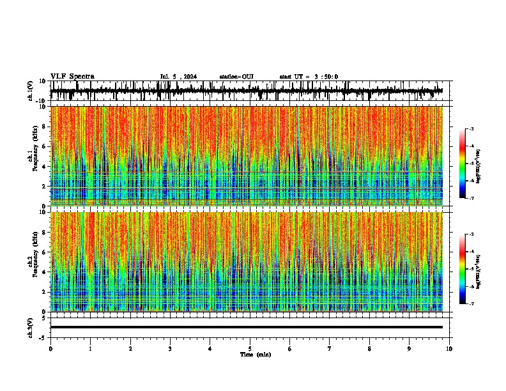This screenshot has height=391, width=506.
Task: Click the "-7" label on ch.1 color bar
Action: point(471,198)
